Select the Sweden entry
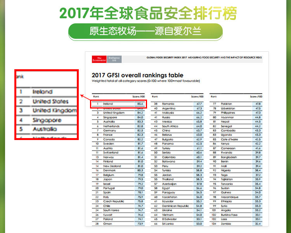Viewport: 291px width, 233px height. pyautogui.click(x=109, y=144)
